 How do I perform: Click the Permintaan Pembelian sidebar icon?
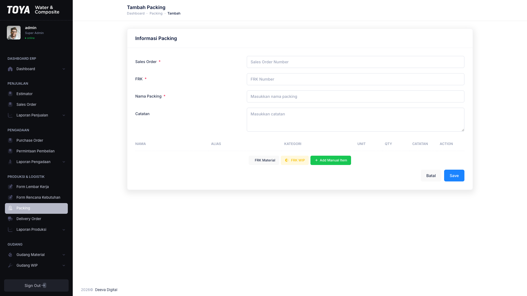pos(10,151)
